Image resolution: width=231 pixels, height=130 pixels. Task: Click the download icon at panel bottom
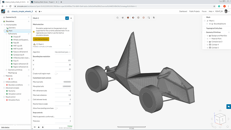tap(39, 127)
